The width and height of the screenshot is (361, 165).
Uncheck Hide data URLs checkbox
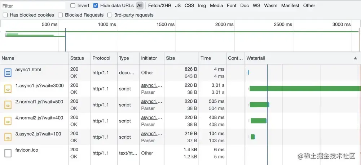coord(96,6)
